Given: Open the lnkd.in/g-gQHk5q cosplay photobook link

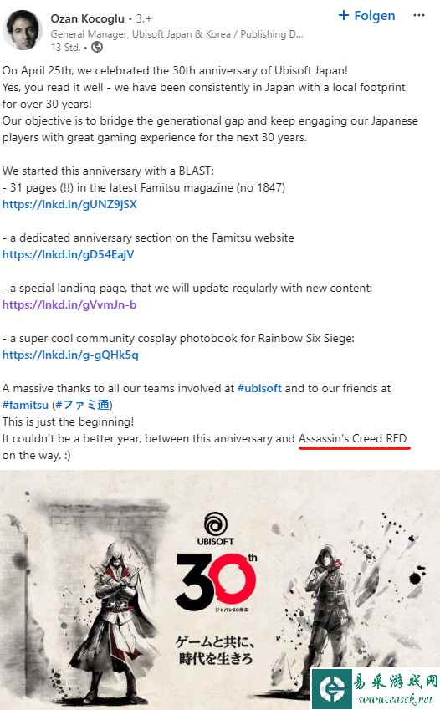Looking at the screenshot, I should pyautogui.click(x=70, y=355).
